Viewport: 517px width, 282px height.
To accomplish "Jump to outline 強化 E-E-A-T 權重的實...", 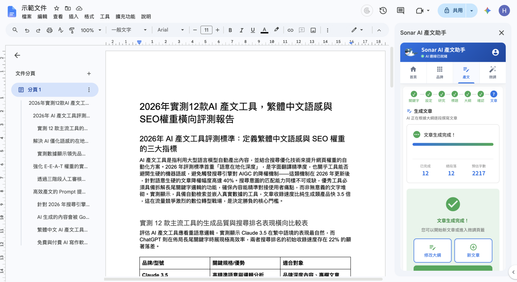I will (60, 166).
